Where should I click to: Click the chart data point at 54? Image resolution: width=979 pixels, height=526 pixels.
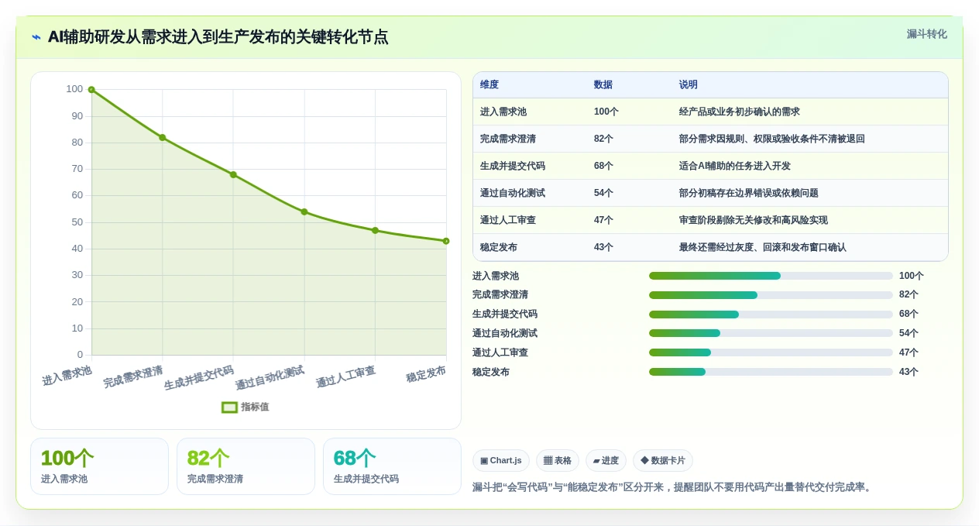(x=304, y=211)
